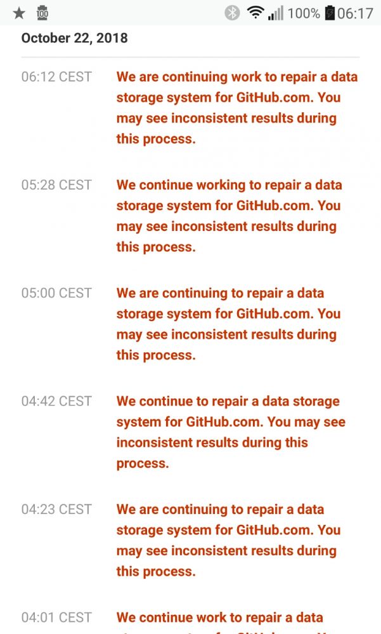Click the 04:23 CEST update text

[236, 540]
